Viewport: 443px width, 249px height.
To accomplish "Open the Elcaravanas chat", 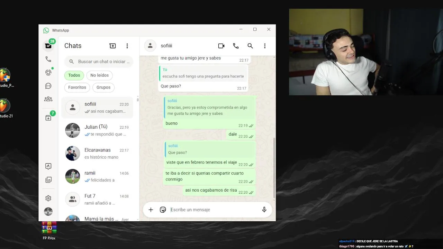I will [97, 154].
